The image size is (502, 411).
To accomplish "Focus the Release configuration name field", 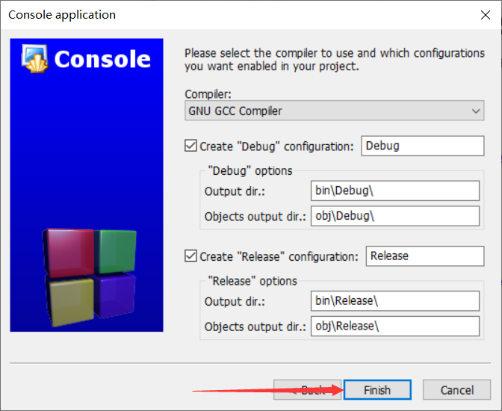I will 425,256.
